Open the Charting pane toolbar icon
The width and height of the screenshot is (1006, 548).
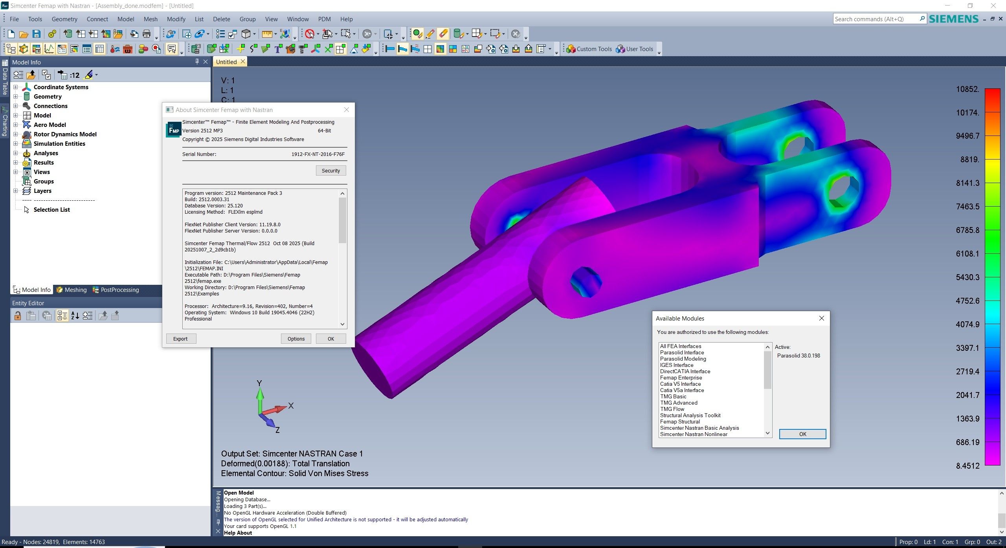[x=49, y=49]
